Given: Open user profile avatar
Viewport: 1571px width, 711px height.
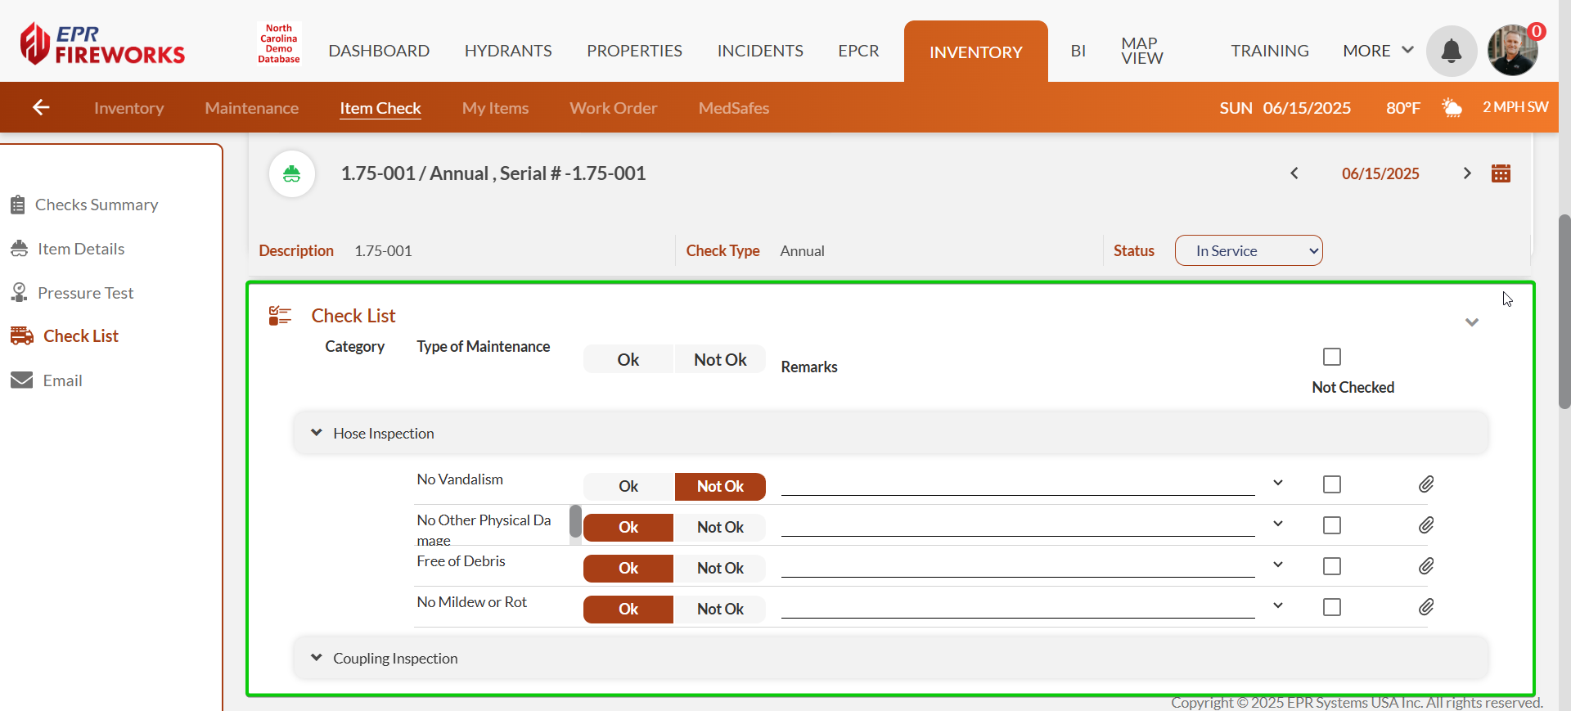Looking at the screenshot, I should (1512, 51).
